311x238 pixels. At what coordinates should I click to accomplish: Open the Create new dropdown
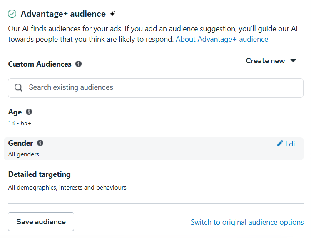[x=271, y=61]
